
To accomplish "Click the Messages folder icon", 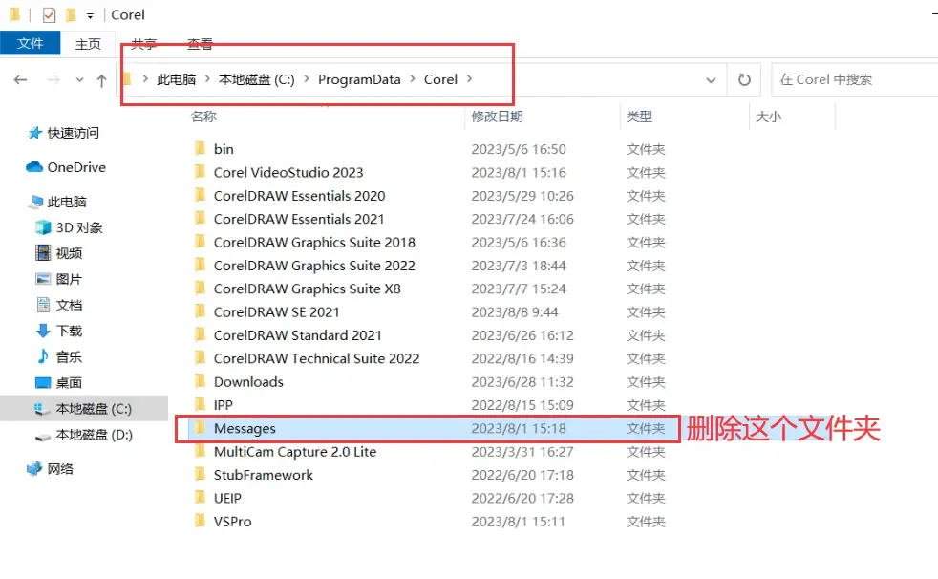I will coord(200,428).
